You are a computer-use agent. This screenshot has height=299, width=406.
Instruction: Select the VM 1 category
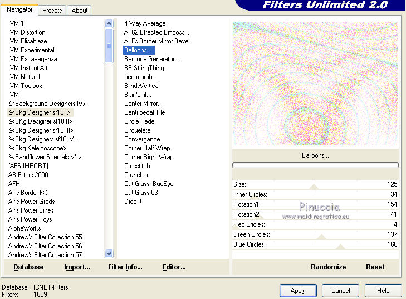pyautogui.click(x=17, y=23)
